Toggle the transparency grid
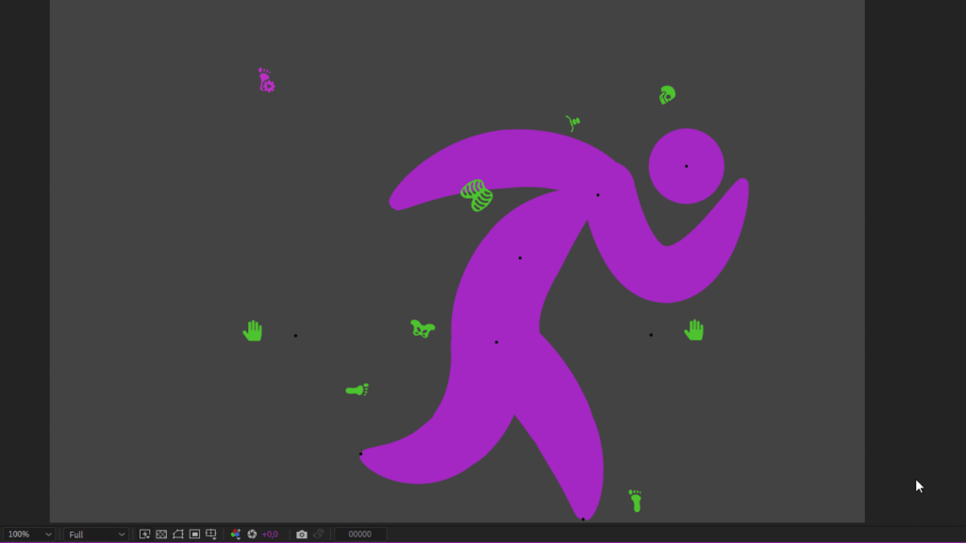966x543 pixels. coord(161,535)
